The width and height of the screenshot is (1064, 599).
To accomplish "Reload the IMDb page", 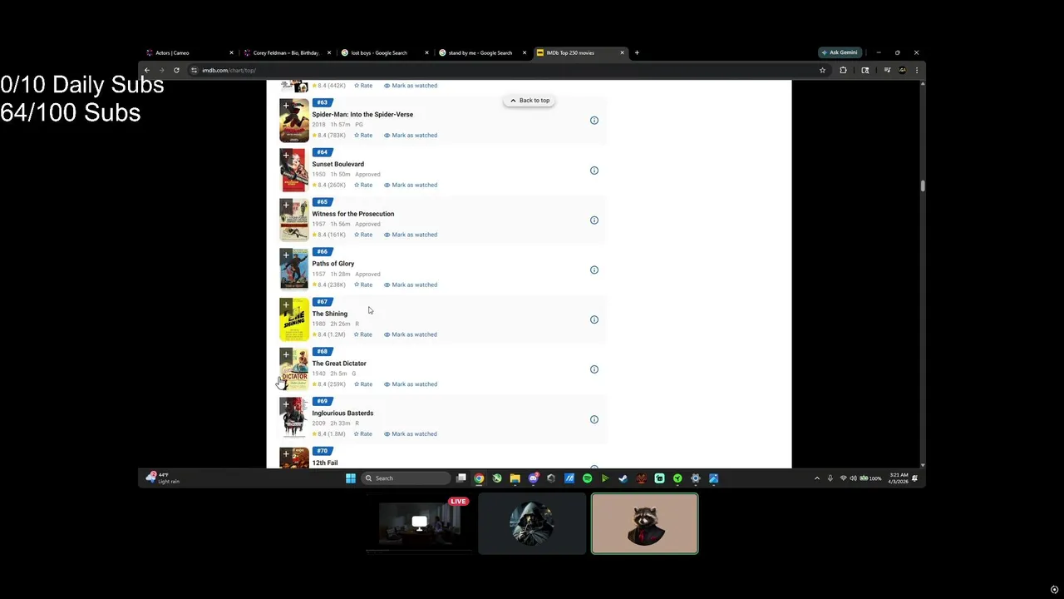I will click(x=176, y=70).
